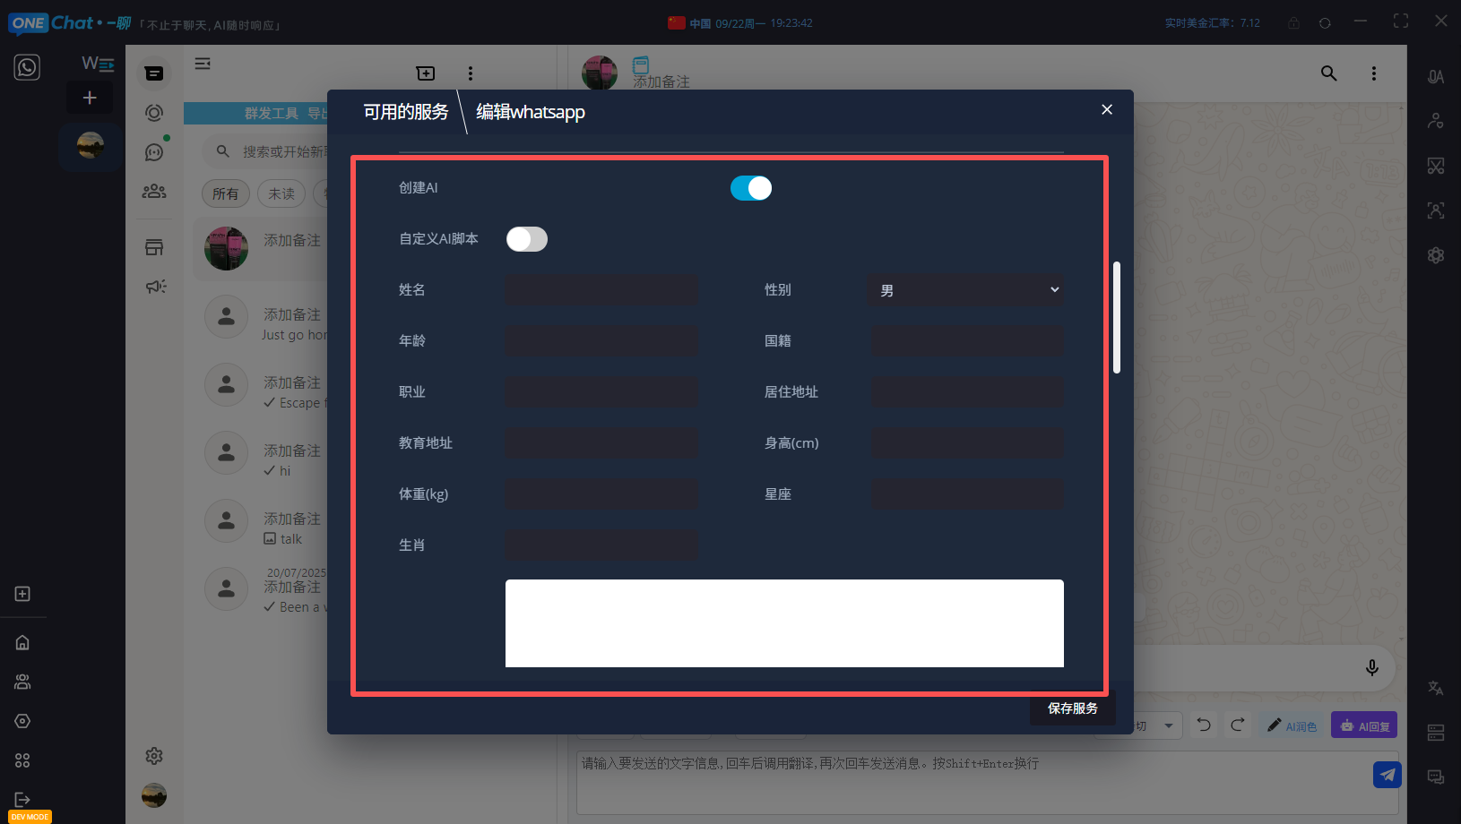Select the contacts group icon in the sidebar

153,191
